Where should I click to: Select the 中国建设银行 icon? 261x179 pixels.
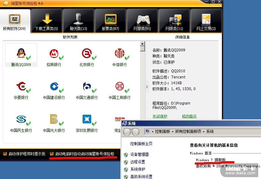54,86
